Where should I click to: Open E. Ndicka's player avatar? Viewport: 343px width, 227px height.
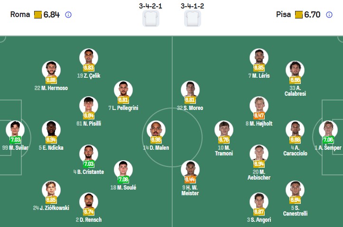tap(51, 129)
